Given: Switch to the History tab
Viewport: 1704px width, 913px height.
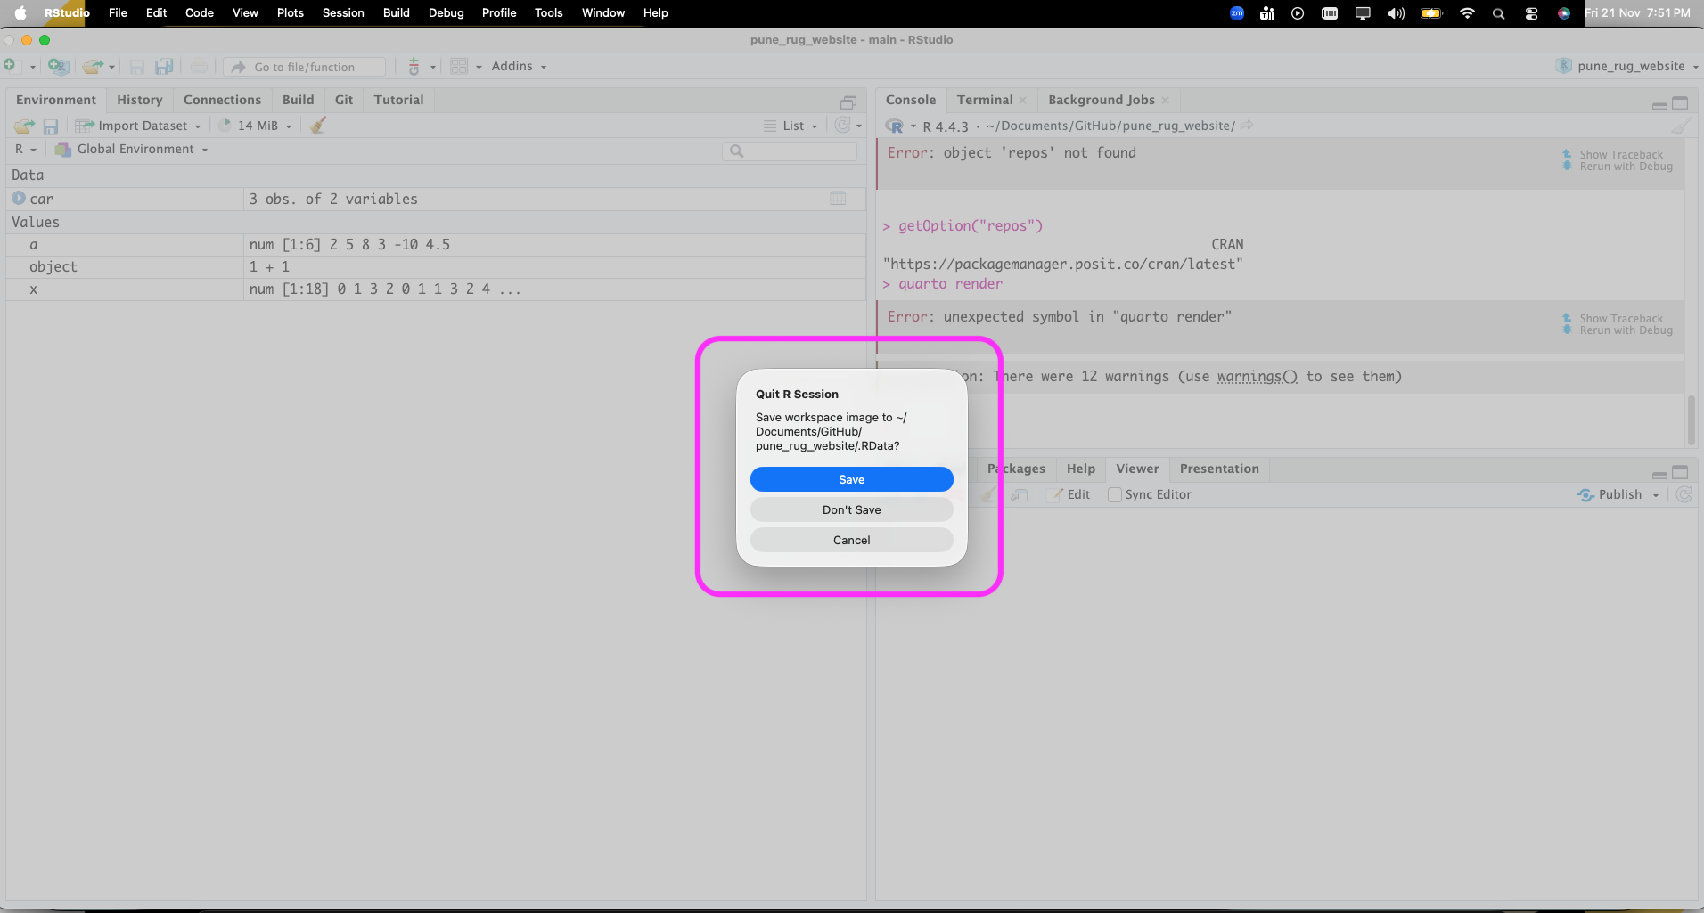Looking at the screenshot, I should (140, 100).
